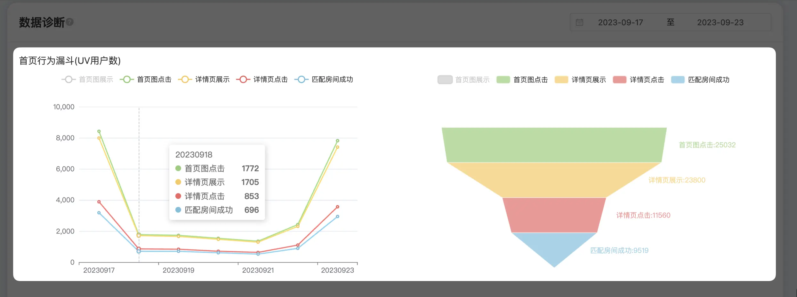Click the funnel label 首页图点击:25032
Screen dimensions: 797x297
(x=707, y=145)
